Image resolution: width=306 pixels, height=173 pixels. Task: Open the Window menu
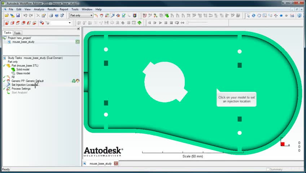[x=87, y=9]
